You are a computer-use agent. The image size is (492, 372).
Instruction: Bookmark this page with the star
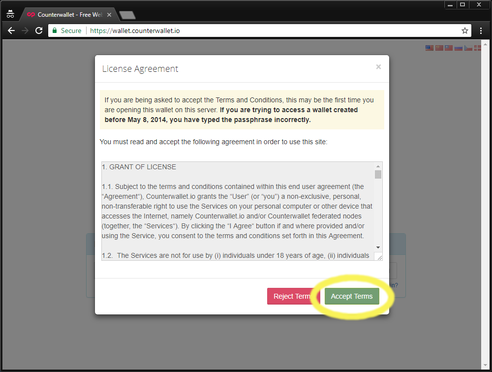465,31
